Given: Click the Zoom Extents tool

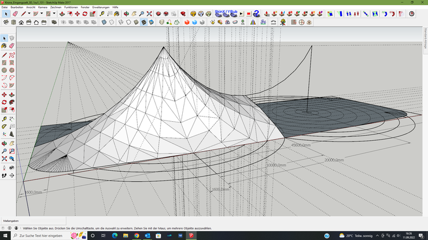Looking at the screenshot, I should point(150,13).
